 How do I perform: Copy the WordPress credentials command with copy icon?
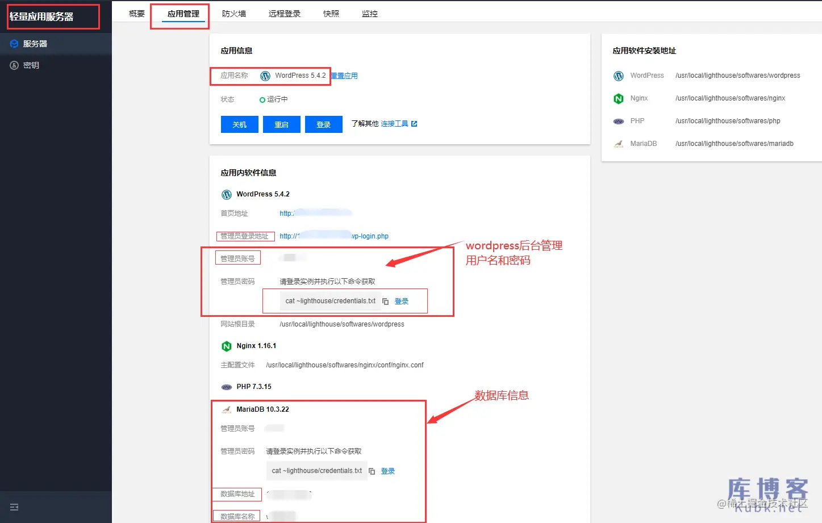pos(385,302)
